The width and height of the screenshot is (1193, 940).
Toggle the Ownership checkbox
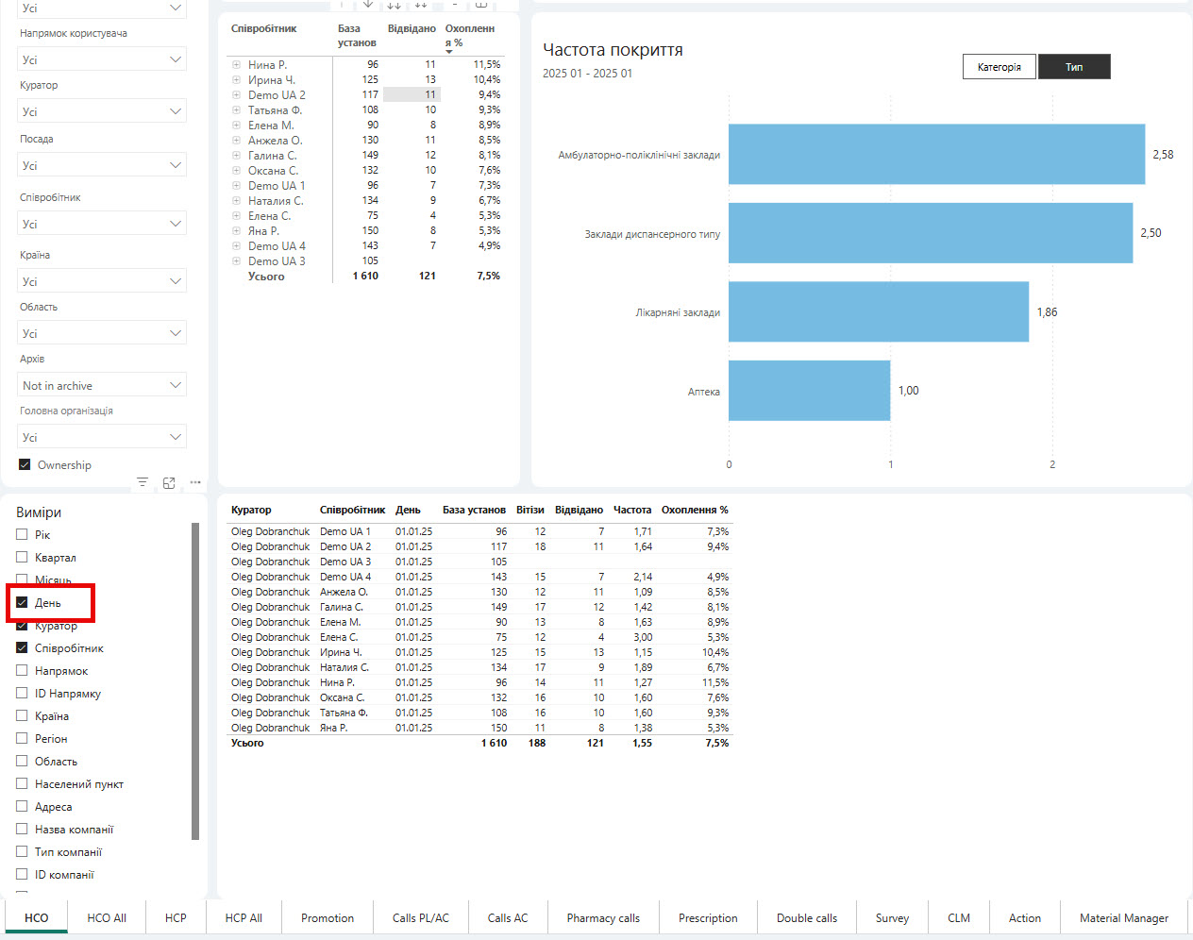(25, 464)
